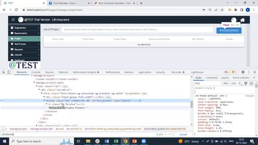This screenshot has width=258, height=145.
Task: Go to the home icon in the app header
Action: pos(242,20)
